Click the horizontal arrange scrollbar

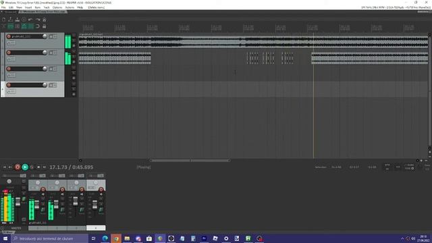[x=190, y=161]
